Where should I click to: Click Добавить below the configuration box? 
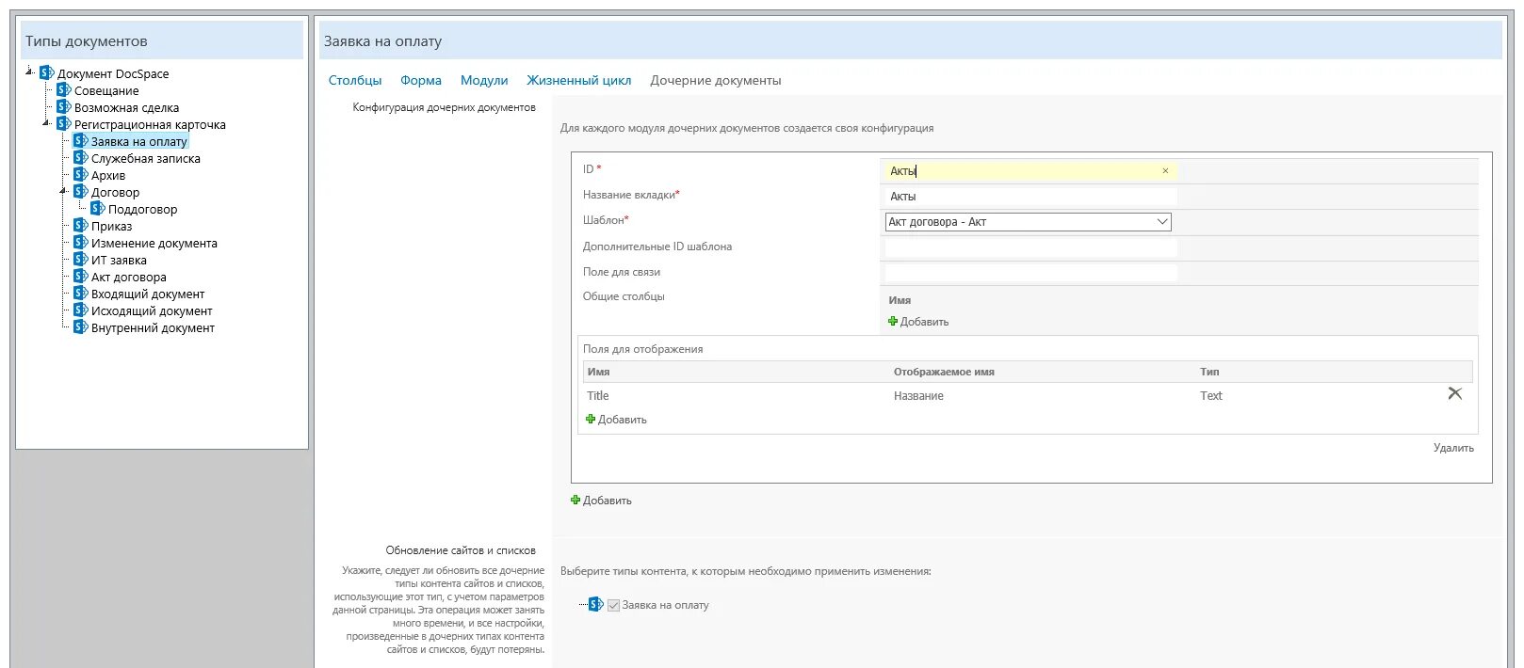point(601,501)
